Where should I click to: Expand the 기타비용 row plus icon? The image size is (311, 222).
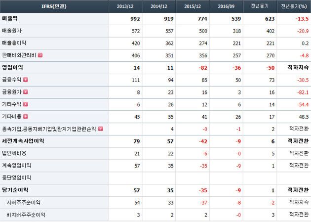[x=25, y=116]
